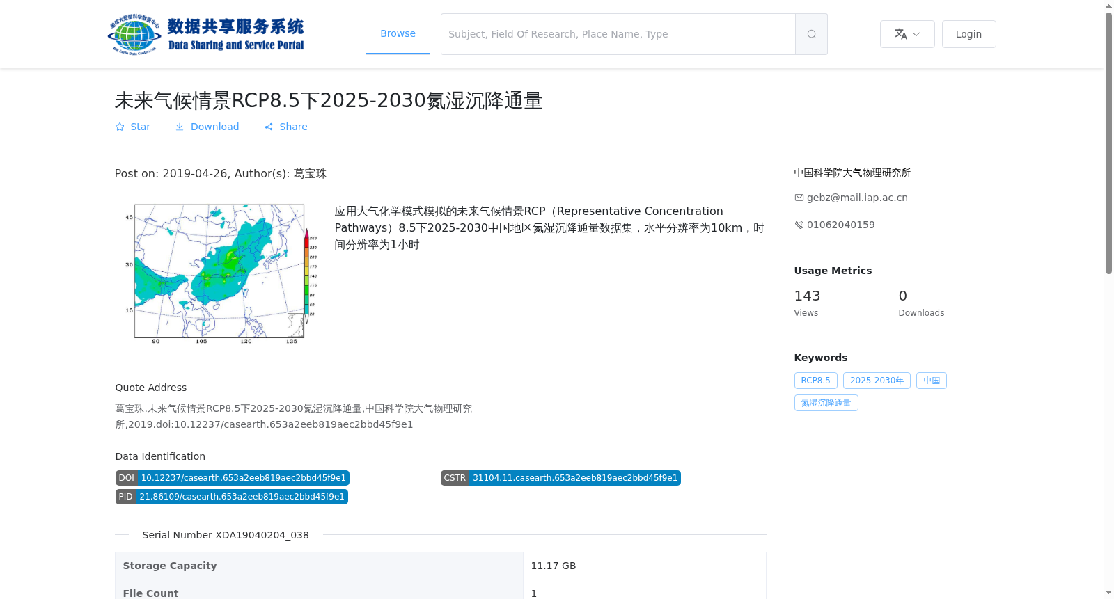The image size is (1114, 599).
Task: Click the 143 Views metric
Action: click(x=807, y=303)
